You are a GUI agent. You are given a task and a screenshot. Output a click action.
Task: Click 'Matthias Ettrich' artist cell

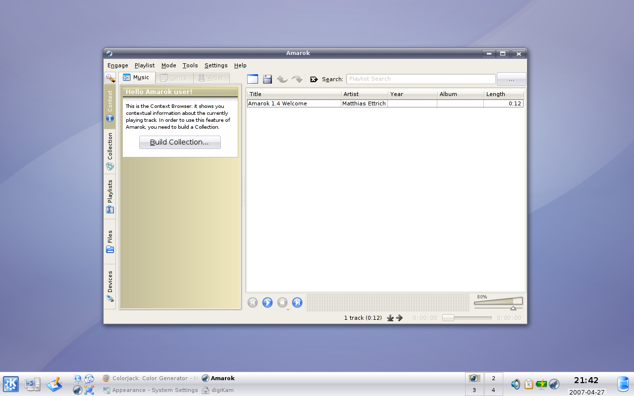pyautogui.click(x=364, y=103)
